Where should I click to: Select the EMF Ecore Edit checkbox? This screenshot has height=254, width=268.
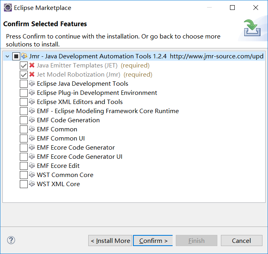24,166
